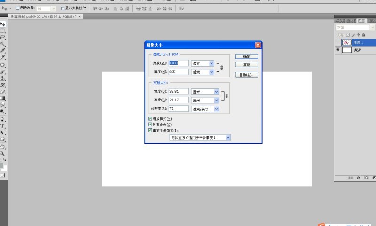
Task: Toggle the 显示变换控件 checkbox
Action: [63, 8]
